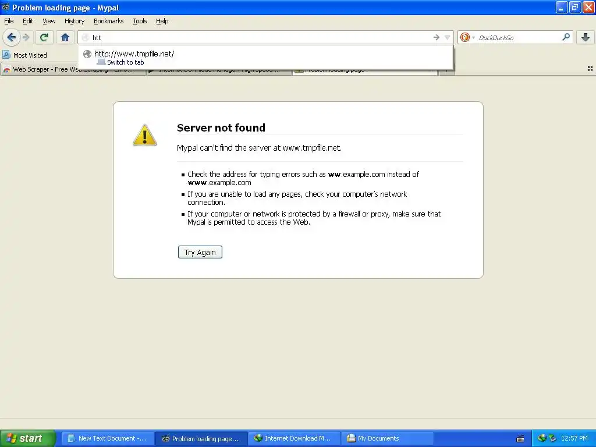Open the Tools menu
Screen dimensions: 596x447
[140, 21]
